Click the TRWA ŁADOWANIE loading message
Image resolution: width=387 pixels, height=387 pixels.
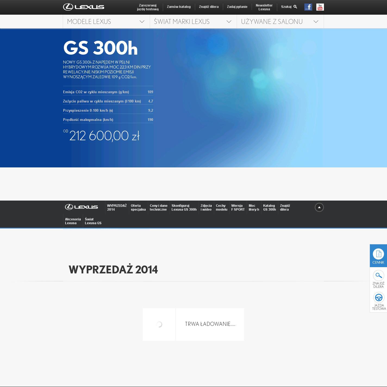point(210,324)
